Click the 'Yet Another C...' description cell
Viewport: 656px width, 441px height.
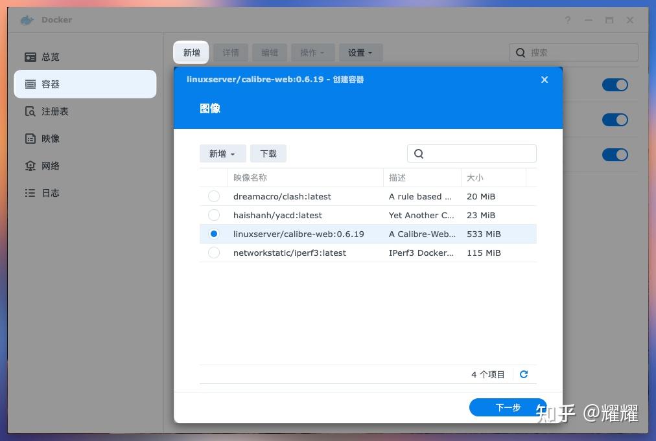(x=421, y=215)
